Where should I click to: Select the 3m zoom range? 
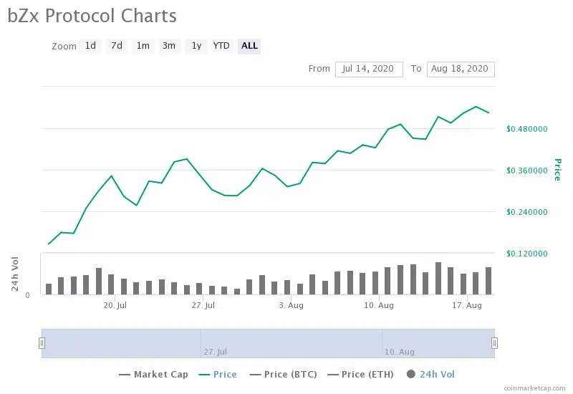169,46
